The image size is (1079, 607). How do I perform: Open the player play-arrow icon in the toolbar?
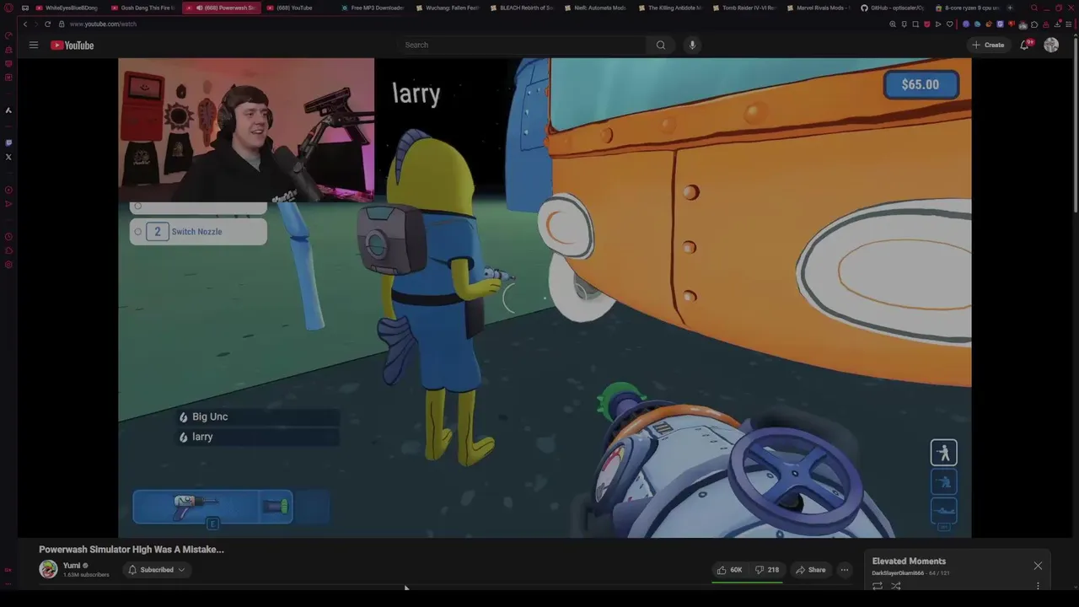tap(938, 24)
